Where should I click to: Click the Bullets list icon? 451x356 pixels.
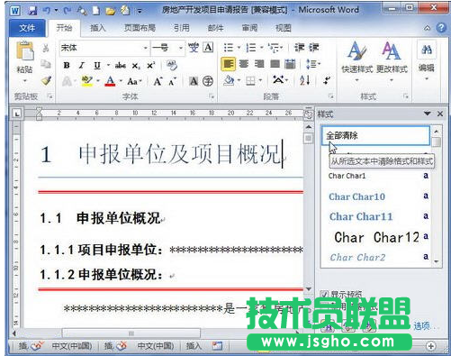pos(229,48)
